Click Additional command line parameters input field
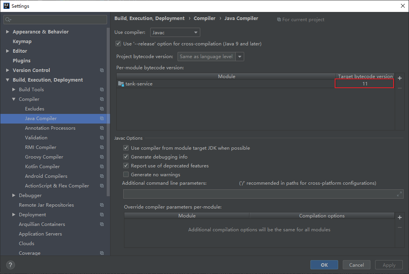 (263, 194)
